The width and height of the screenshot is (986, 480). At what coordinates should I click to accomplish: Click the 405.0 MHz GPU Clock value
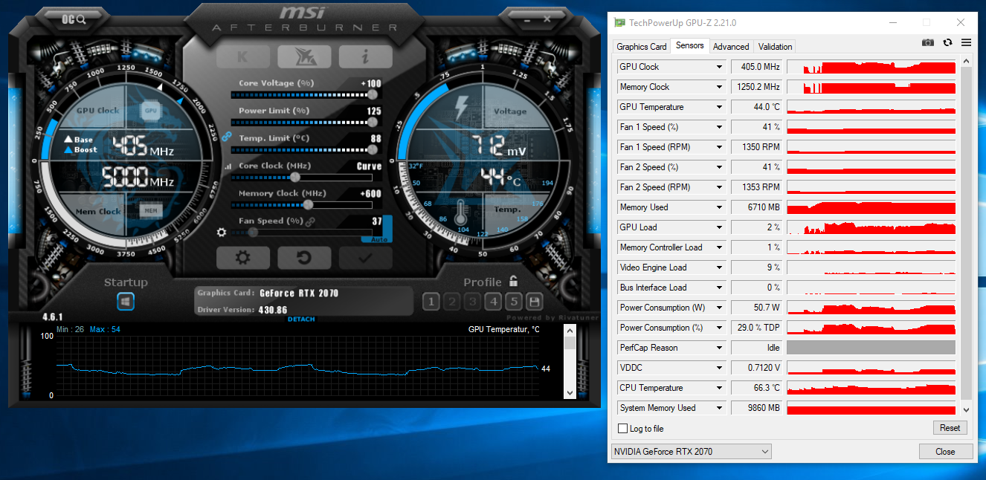click(757, 67)
